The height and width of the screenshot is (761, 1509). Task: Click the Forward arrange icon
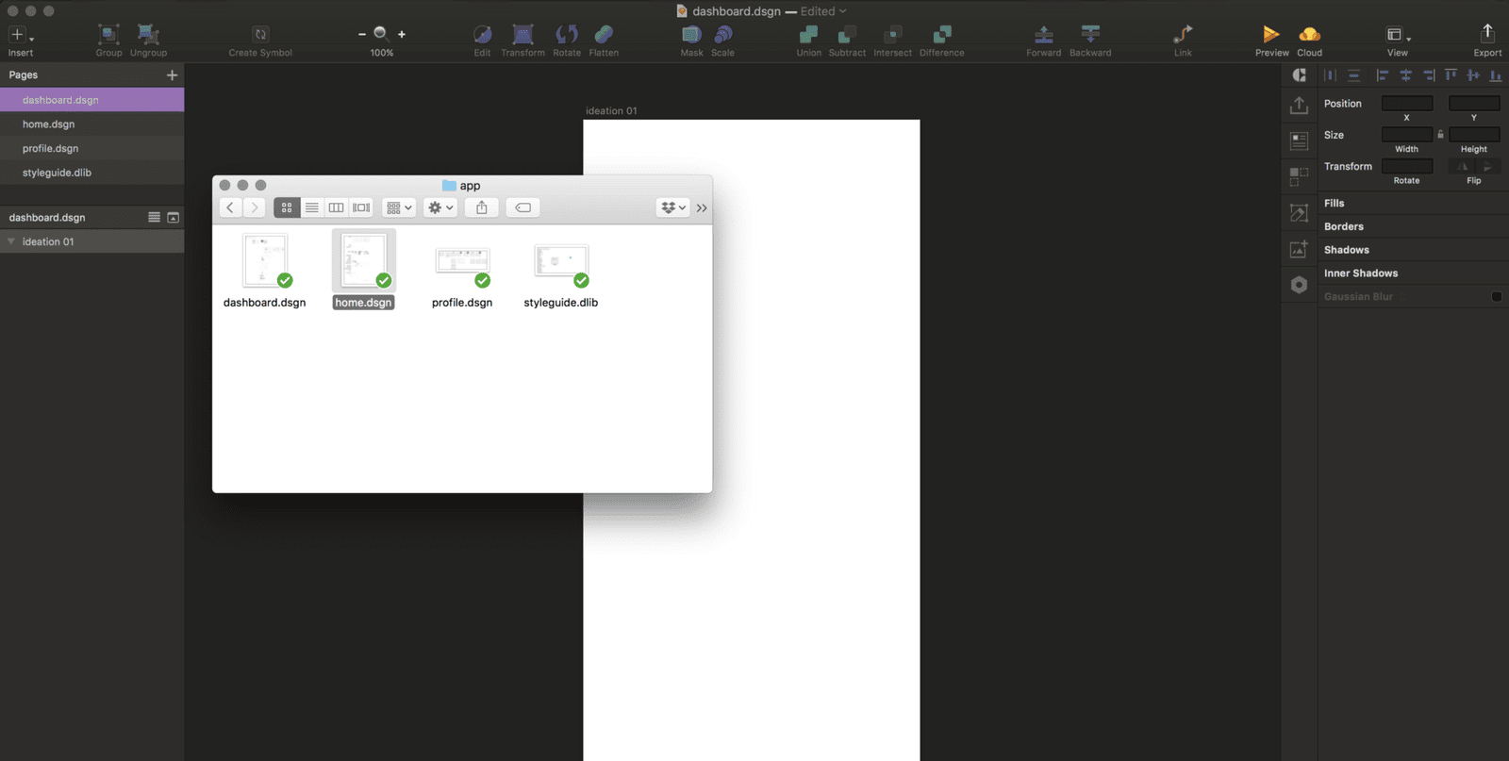1043,35
